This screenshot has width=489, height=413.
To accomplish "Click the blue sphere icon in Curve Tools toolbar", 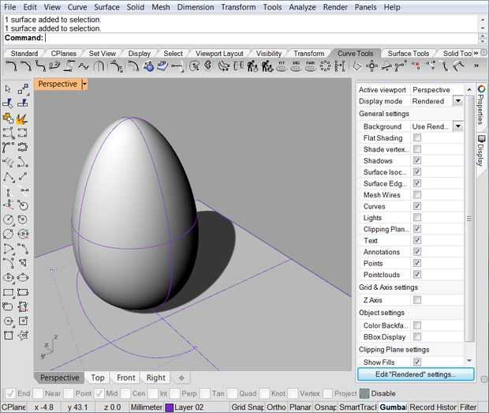I will 148,66.
